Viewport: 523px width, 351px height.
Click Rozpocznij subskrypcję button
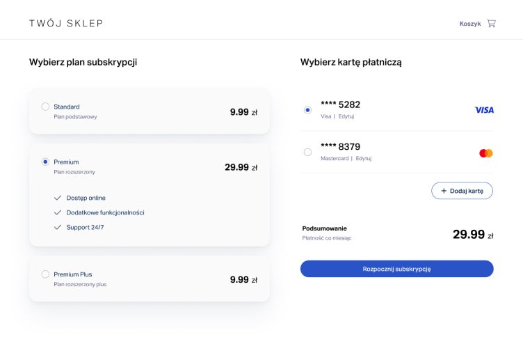point(396,269)
